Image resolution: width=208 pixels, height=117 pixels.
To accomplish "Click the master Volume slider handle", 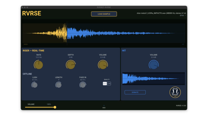I will tap(55, 107).
